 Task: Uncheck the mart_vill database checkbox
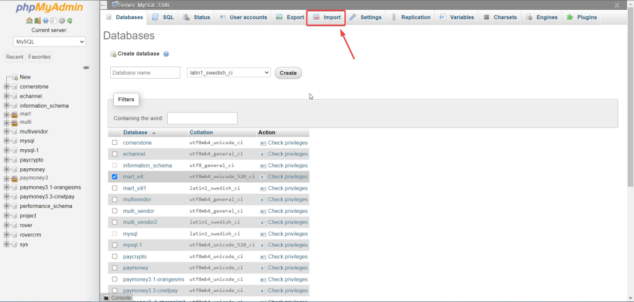click(x=114, y=177)
